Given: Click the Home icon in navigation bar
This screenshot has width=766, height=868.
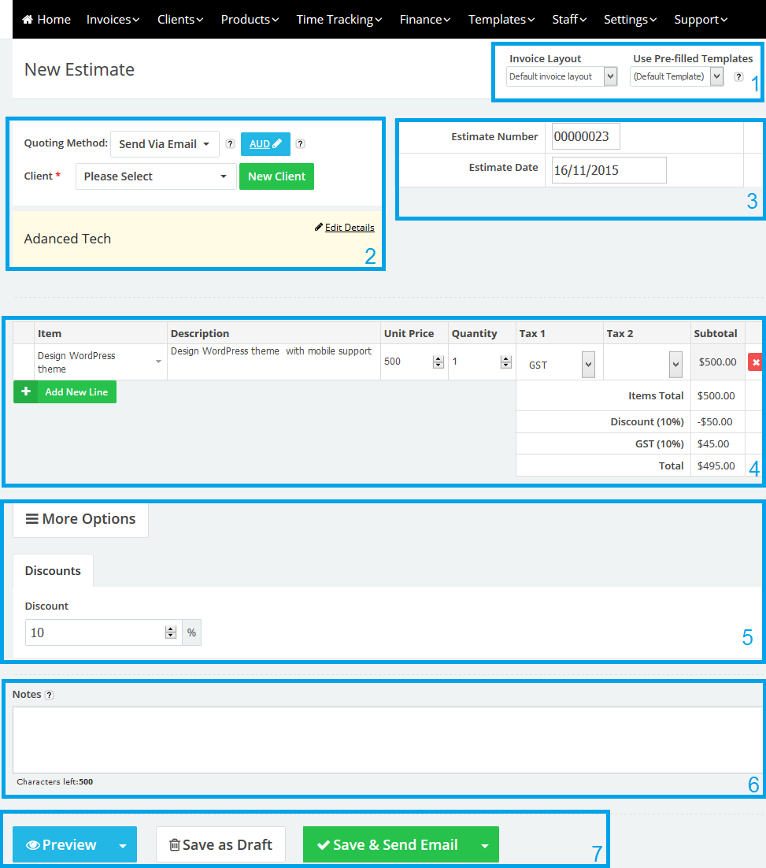Looking at the screenshot, I should click(28, 20).
